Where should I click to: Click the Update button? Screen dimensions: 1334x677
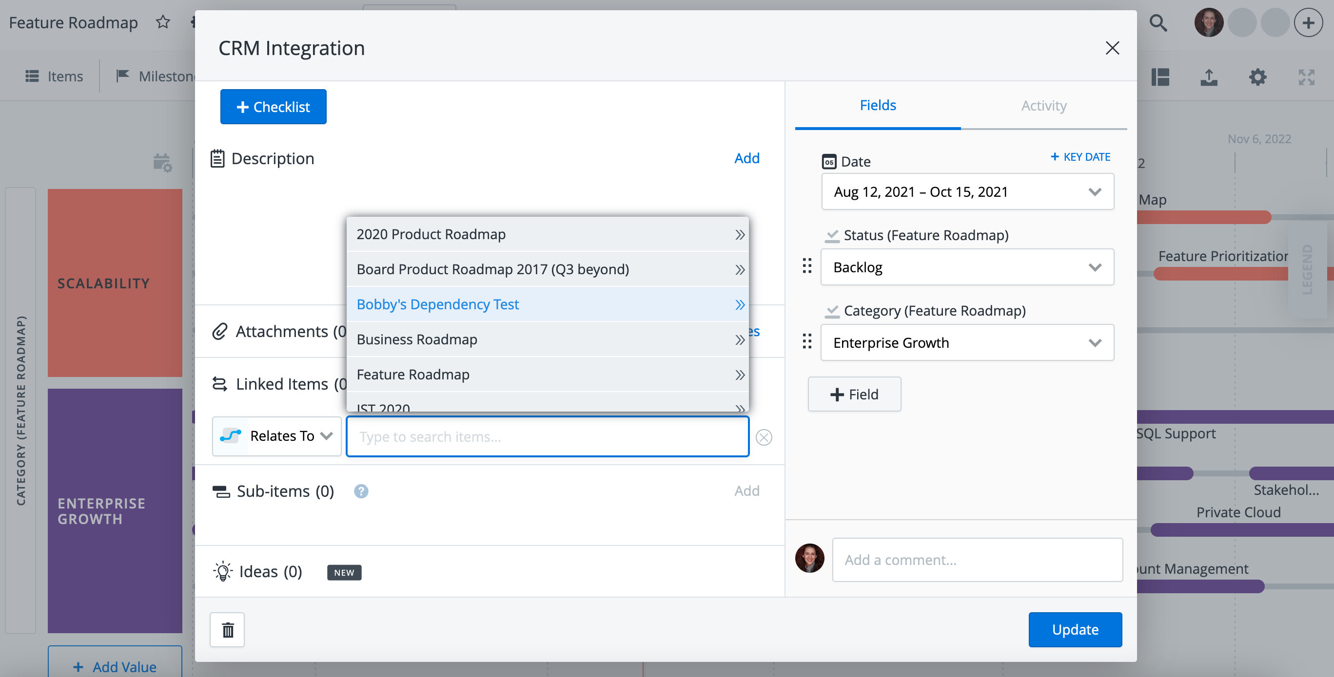pyautogui.click(x=1075, y=629)
